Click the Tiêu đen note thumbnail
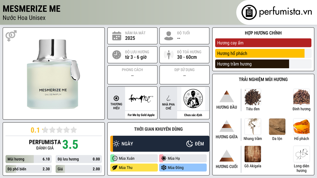Image resolution: width=317 pixels, height=178 pixels. [x=253, y=97]
